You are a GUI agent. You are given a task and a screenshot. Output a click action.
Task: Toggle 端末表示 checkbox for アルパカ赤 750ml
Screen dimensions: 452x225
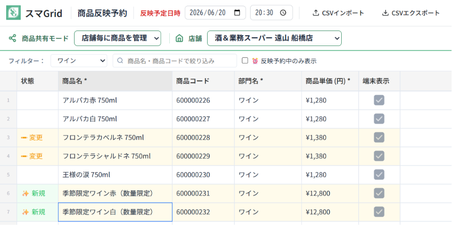(x=379, y=100)
